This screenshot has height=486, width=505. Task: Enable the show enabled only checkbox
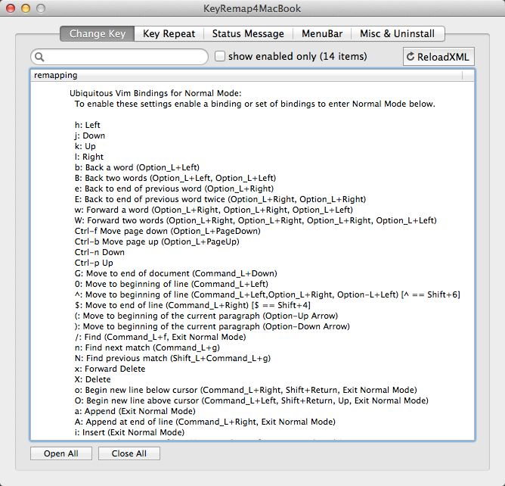pos(220,56)
